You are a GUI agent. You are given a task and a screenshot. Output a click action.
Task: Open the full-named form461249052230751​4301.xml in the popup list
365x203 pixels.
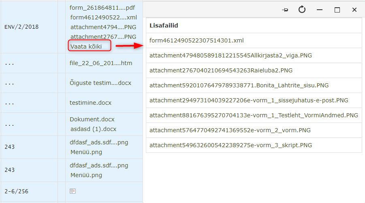tap(196, 40)
